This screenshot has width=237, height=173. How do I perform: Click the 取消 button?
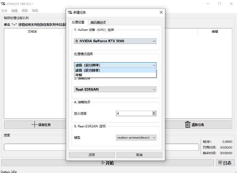[139, 155]
